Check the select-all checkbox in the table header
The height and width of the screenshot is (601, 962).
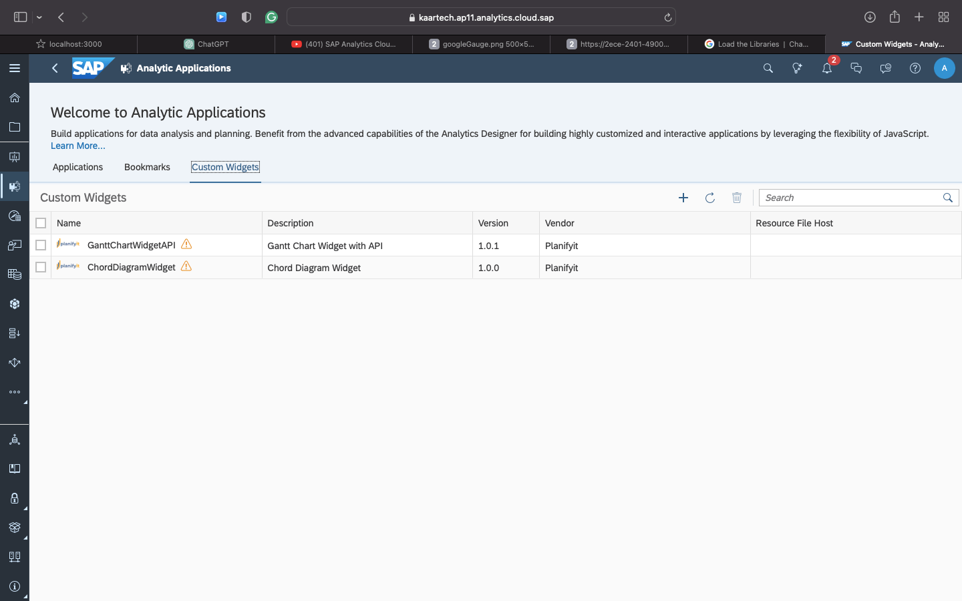point(41,222)
